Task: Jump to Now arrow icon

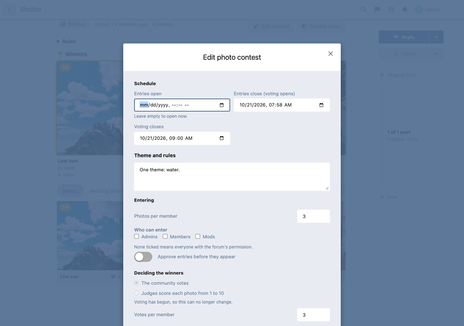Action: (x=382, y=197)
